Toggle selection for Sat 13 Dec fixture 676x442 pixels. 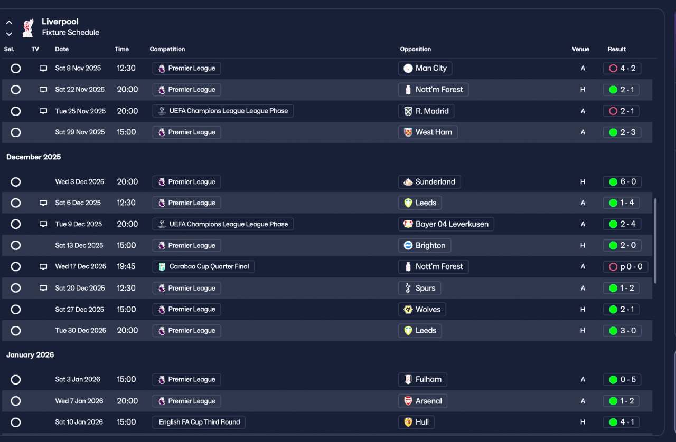click(16, 246)
